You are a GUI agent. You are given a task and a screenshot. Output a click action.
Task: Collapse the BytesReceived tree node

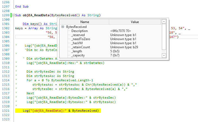pyautogui.click(x=63, y=27)
